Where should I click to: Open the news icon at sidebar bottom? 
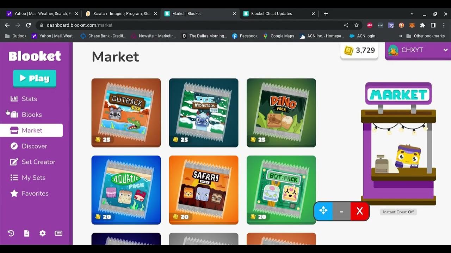click(58, 233)
